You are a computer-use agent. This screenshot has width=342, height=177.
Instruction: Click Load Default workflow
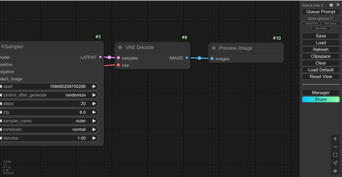(320, 70)
